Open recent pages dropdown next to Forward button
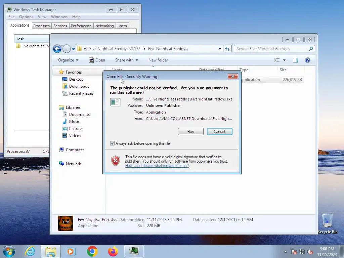The image size is (344, 258). tap(73, 49)
